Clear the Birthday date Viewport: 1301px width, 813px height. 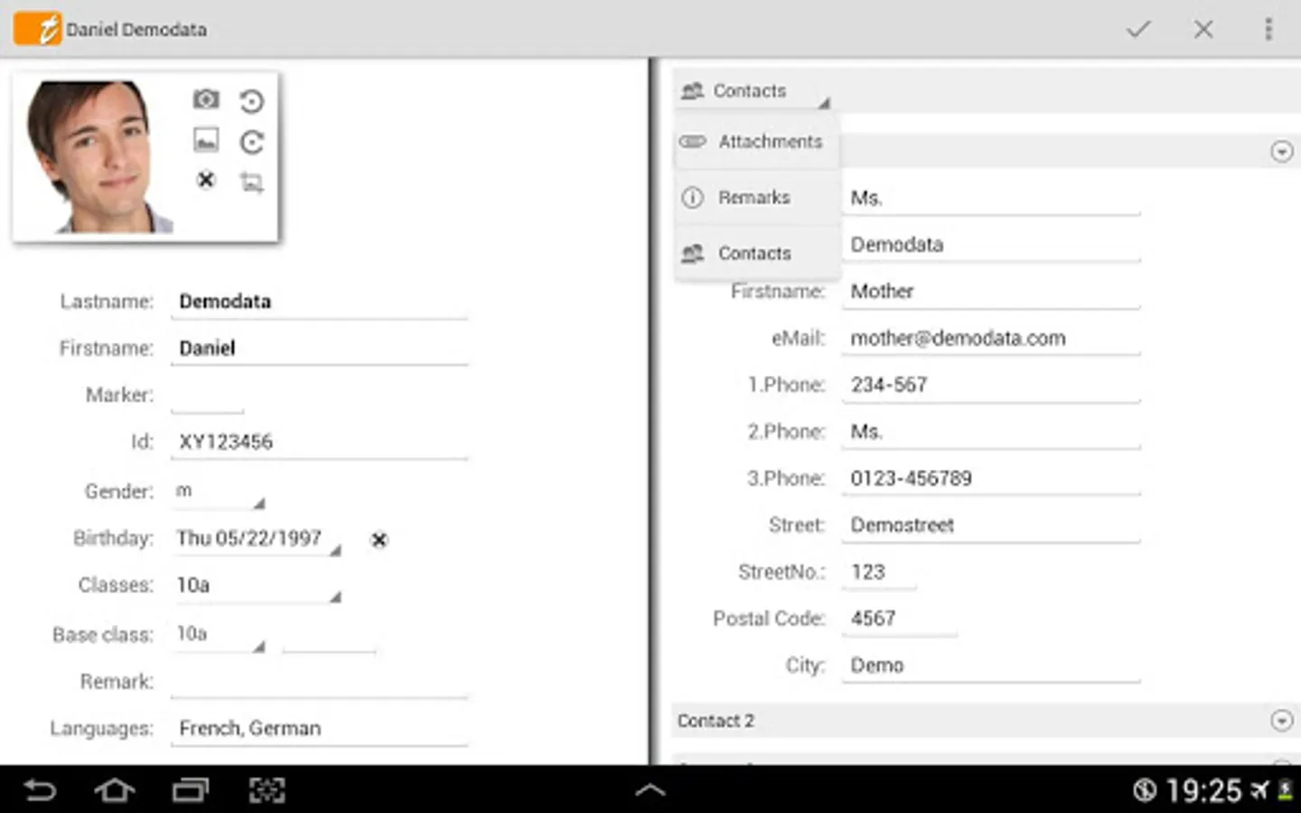379,539
